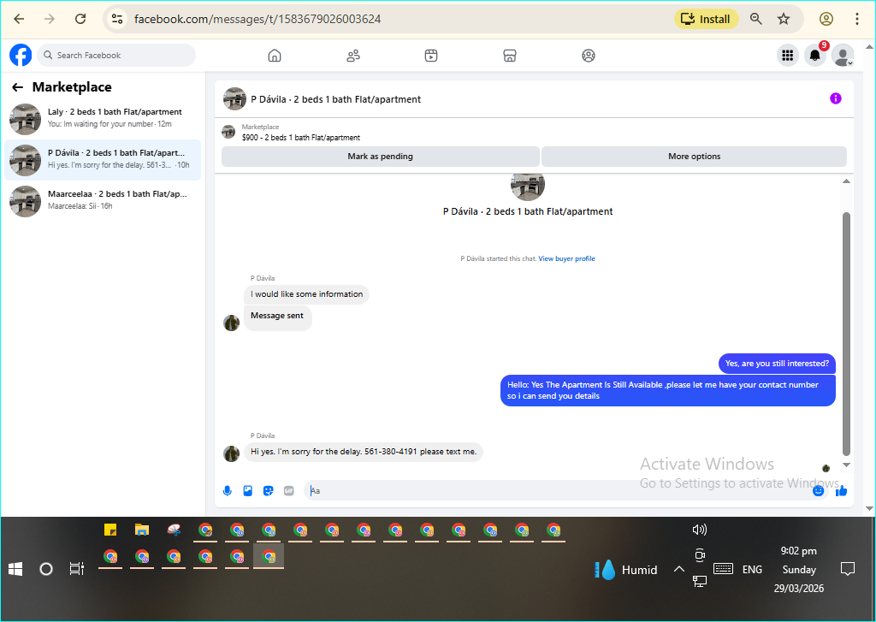Open the account profile avatar menu
This screenshot has height=622, width=876.
(843, 56)
